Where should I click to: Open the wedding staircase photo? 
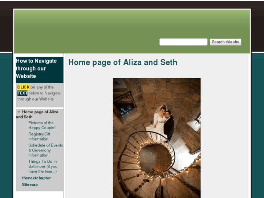(157, 138)
